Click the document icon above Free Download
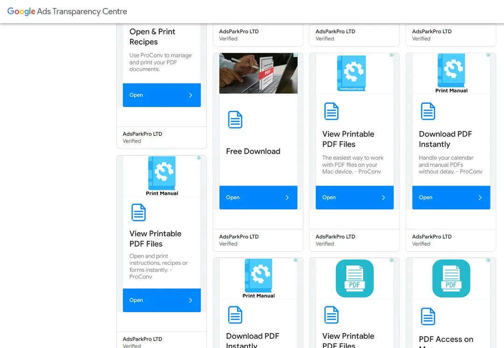Image resolution: width=504 pixels, height=348 pixels. coord(235,120)
